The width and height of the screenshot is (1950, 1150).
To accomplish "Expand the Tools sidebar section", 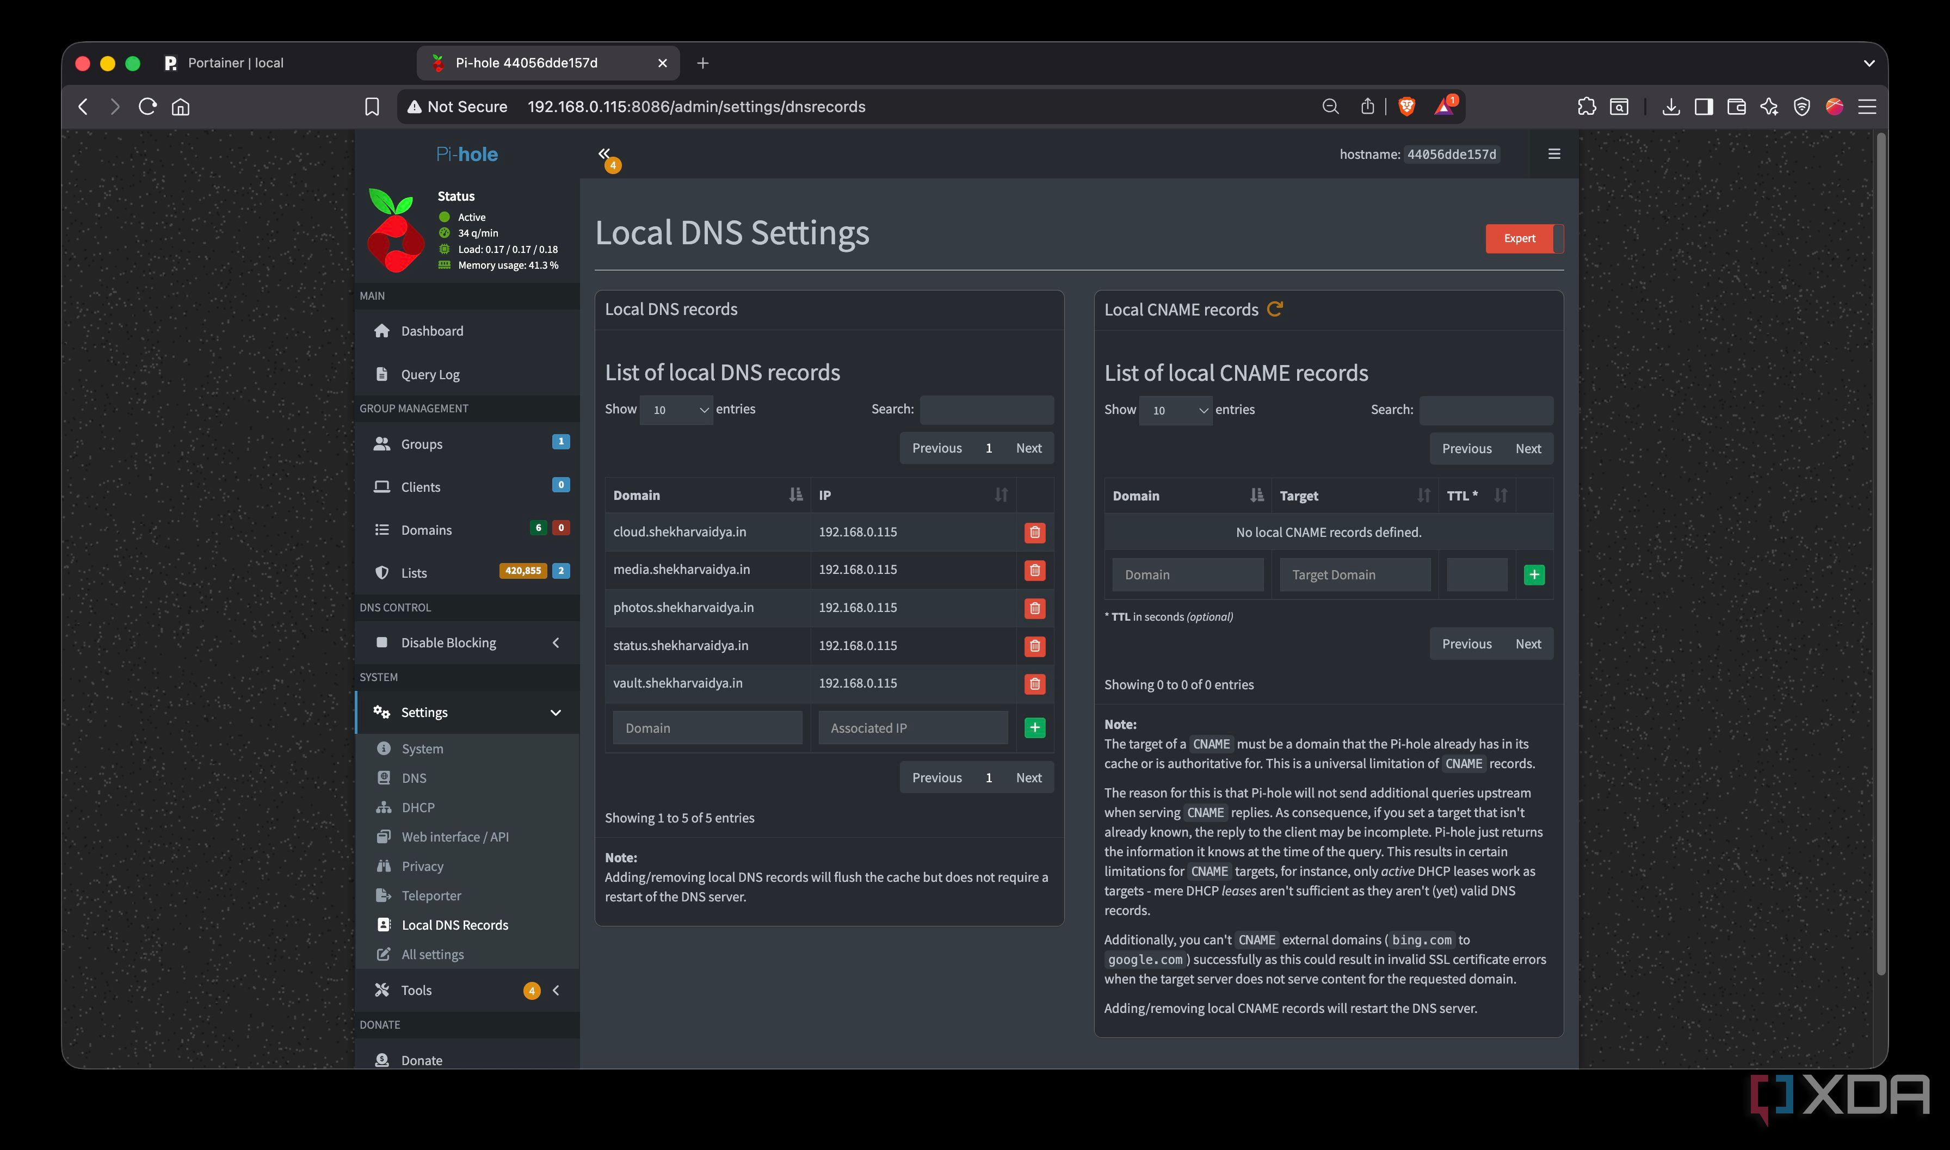I will 467,991.
